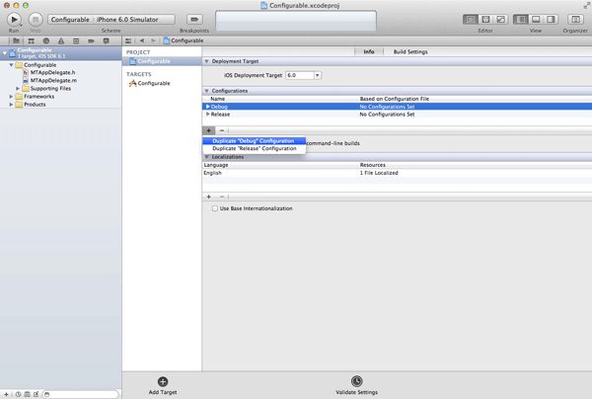Click the activity viewer status display

(x=296, y=21)
